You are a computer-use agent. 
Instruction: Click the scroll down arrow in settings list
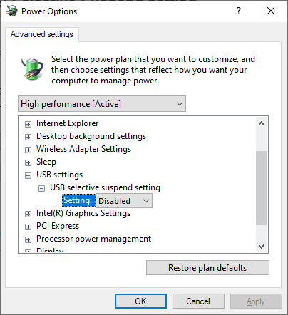pos(261,247)
